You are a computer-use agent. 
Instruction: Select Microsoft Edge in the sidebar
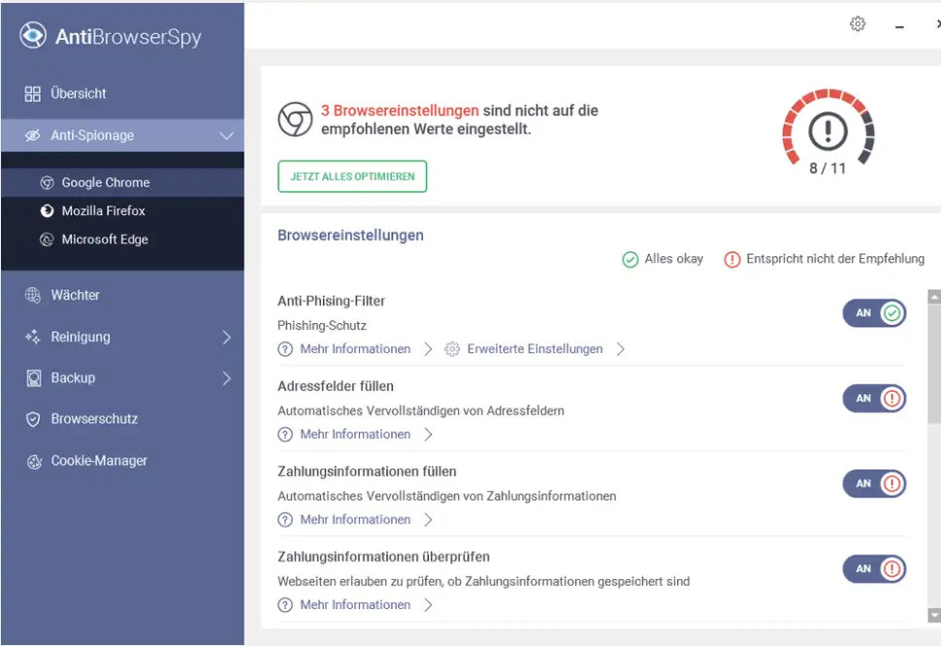105,240
